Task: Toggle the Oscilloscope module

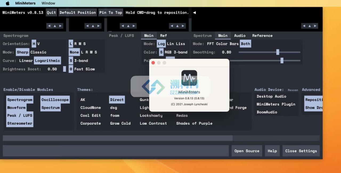Action: click(x=55, y=100)
